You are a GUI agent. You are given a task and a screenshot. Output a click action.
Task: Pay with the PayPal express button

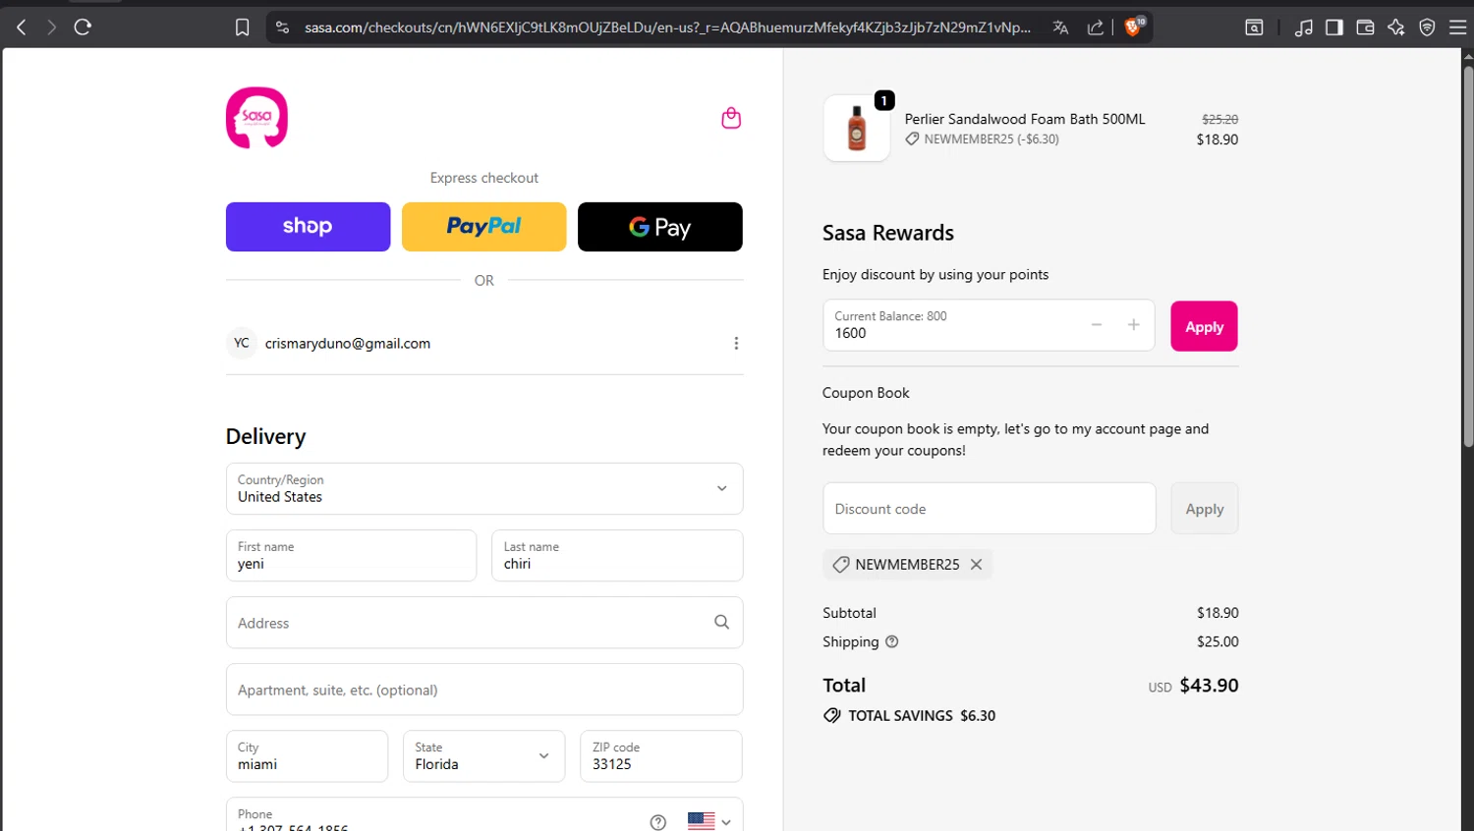pos(483,227)
